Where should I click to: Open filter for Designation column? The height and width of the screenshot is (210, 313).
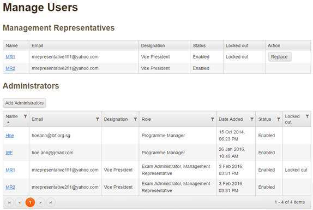(135, 119)
